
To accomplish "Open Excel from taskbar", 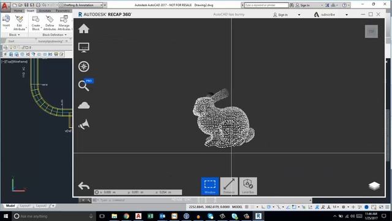I will point(150,216).
